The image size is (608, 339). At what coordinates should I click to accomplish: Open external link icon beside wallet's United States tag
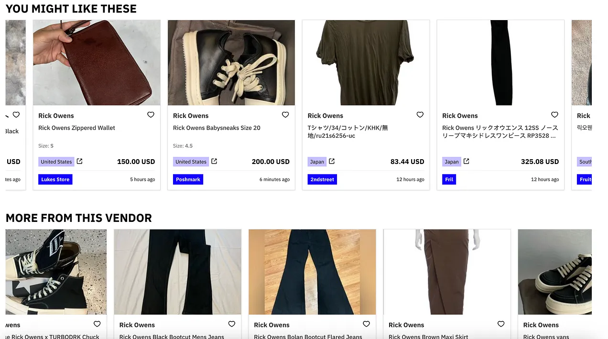coord(80,161)
